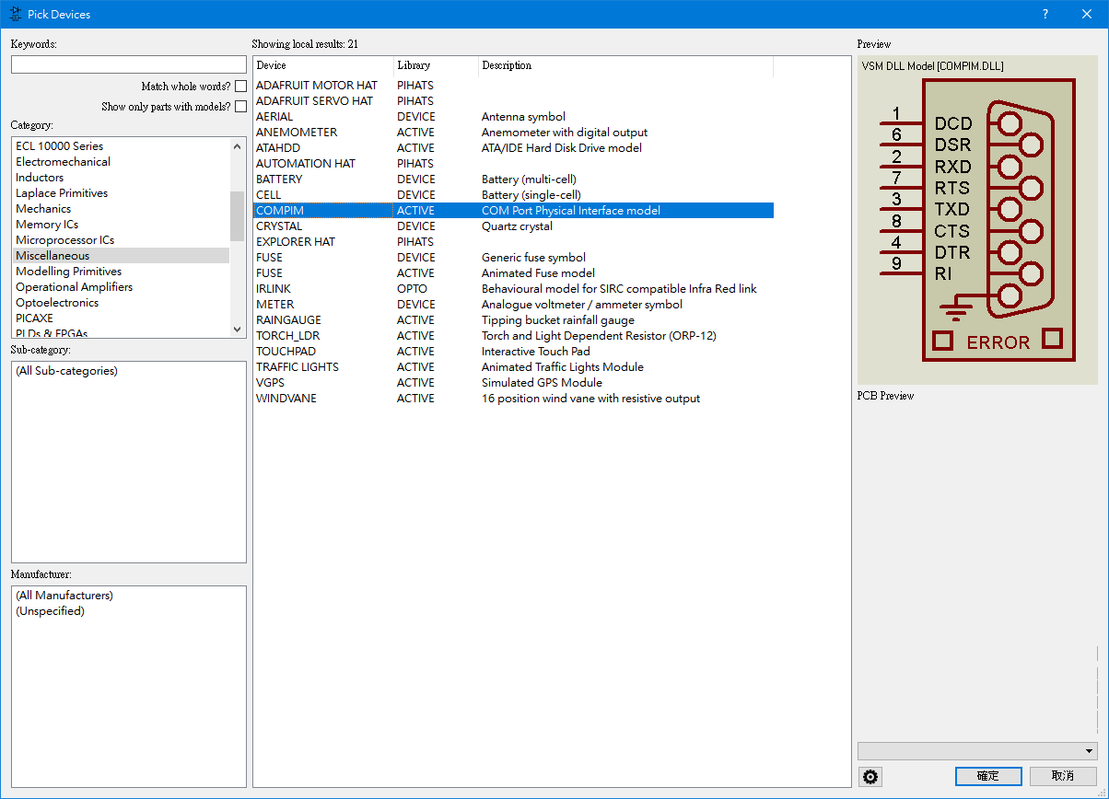The image size is (1109, 799).
Task: Select (All Sub-categories) entry
Action: coord(66,371)
